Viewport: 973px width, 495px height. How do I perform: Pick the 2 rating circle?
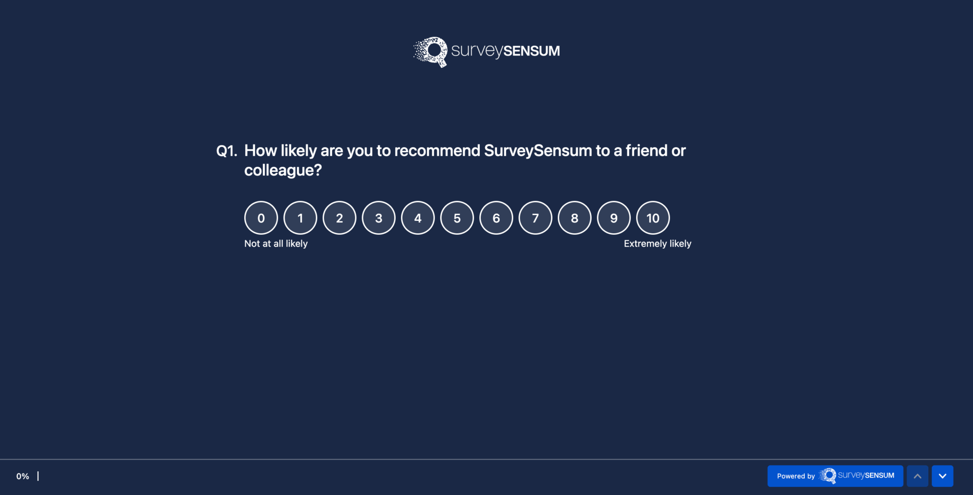(339, 218)
